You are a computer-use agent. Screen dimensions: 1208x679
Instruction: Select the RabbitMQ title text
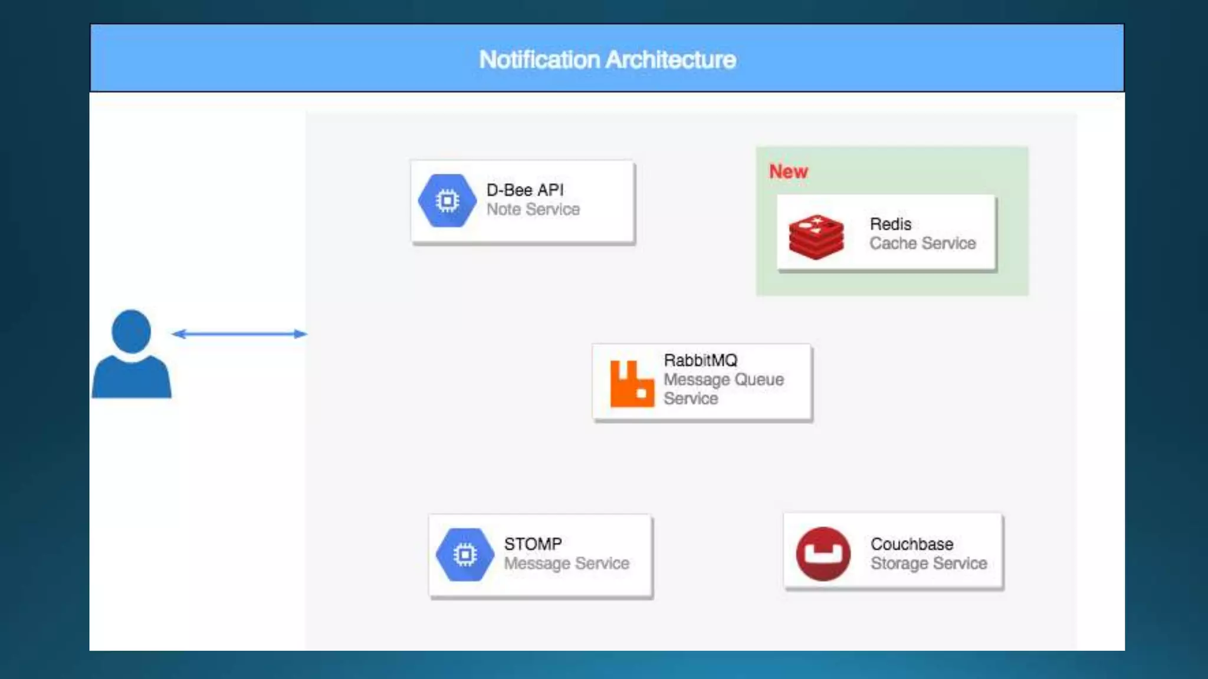[x=700, y=360]
